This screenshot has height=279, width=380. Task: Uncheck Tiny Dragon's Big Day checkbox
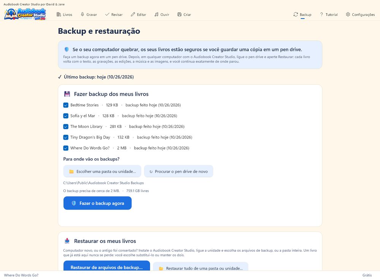click(x=66, y=137)
